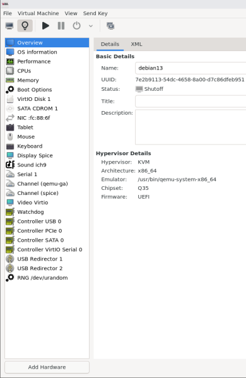This screenshot has height=378, width=246.
Task: Select Channel (qemu-ga)
Action: tap(47, 184)
